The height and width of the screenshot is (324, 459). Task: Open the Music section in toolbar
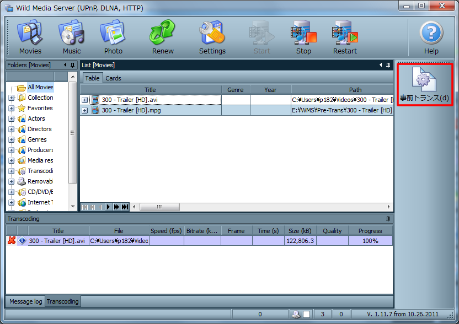pos(71,37)
